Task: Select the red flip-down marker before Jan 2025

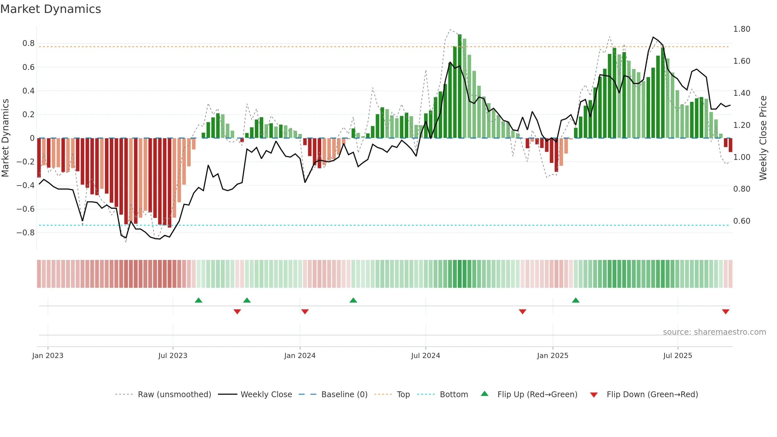Action: [523, 312]
